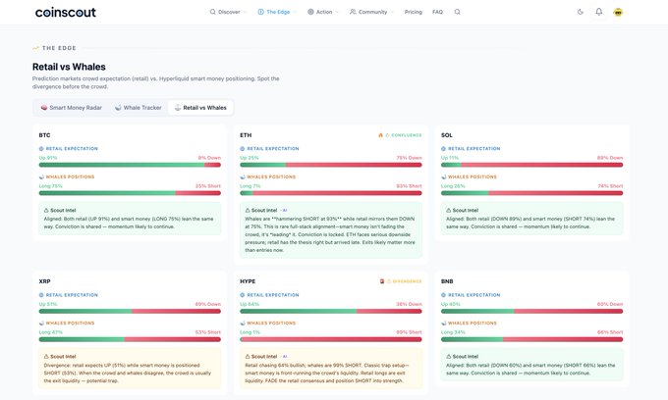
Task: Open notifications bell icon
Action: (x=599, y=12)
